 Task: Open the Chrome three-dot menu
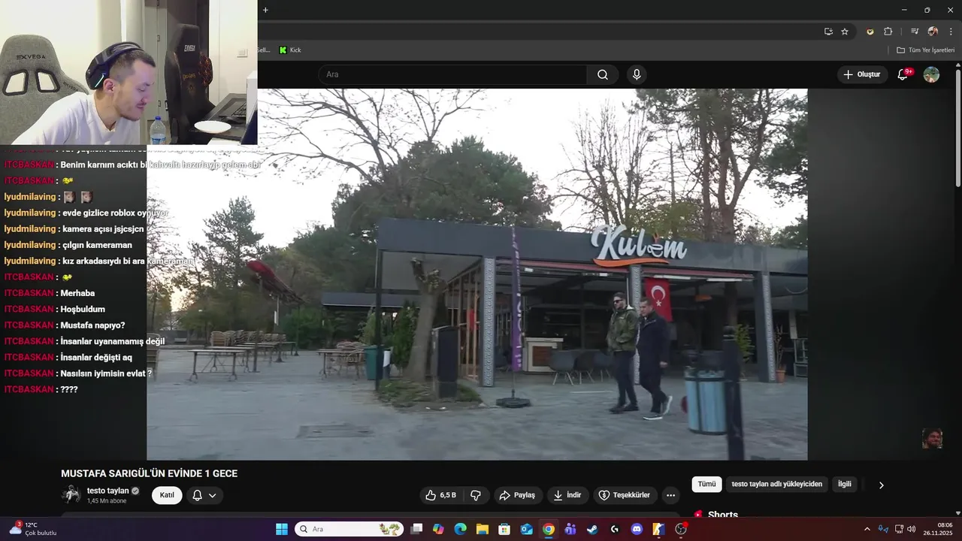pyautogui.click(x=951, y=32)
